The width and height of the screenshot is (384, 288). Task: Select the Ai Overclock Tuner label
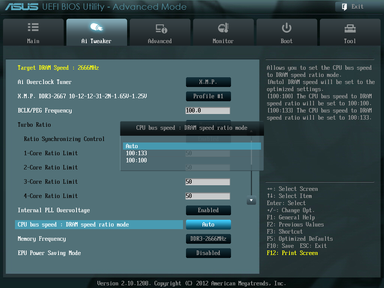click(x=45, y=82)
